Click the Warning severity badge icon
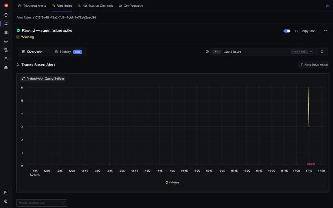The height and width of the screenshot is (208, 333). 18,37
